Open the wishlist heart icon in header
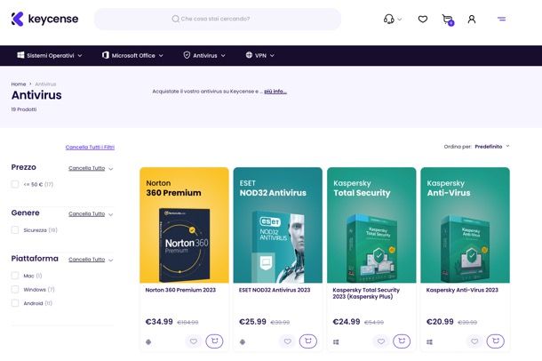542x361 pixels. [423, 19]
